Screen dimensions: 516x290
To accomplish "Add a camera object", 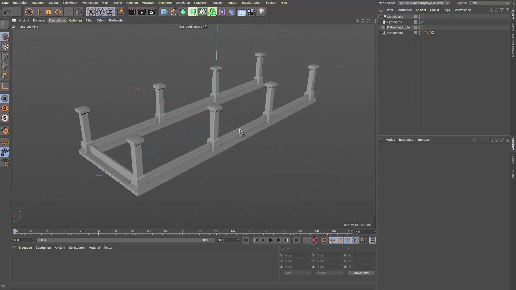I will tap(251, 12).
